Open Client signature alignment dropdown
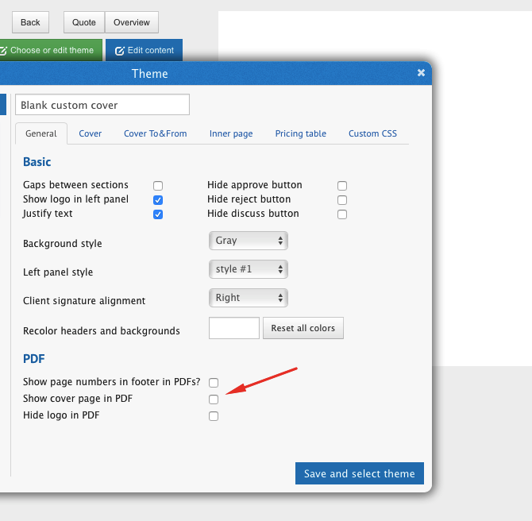 tap(248, 298)
